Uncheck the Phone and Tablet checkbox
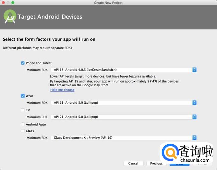Image resolution: width=217 pixels, height=170 pixels. [23, 63]
